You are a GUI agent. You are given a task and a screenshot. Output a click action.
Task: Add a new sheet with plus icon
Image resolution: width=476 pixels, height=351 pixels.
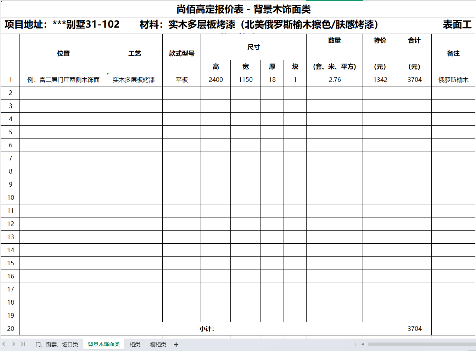point(176,345)
